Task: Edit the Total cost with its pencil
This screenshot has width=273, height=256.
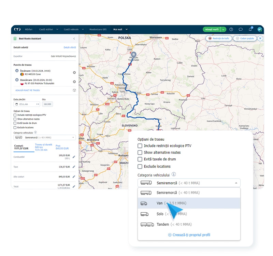Action: click(x=74, y=186)
